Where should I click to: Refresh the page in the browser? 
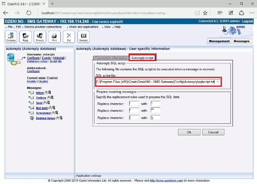pyautogui.click(x=29, y=13)
